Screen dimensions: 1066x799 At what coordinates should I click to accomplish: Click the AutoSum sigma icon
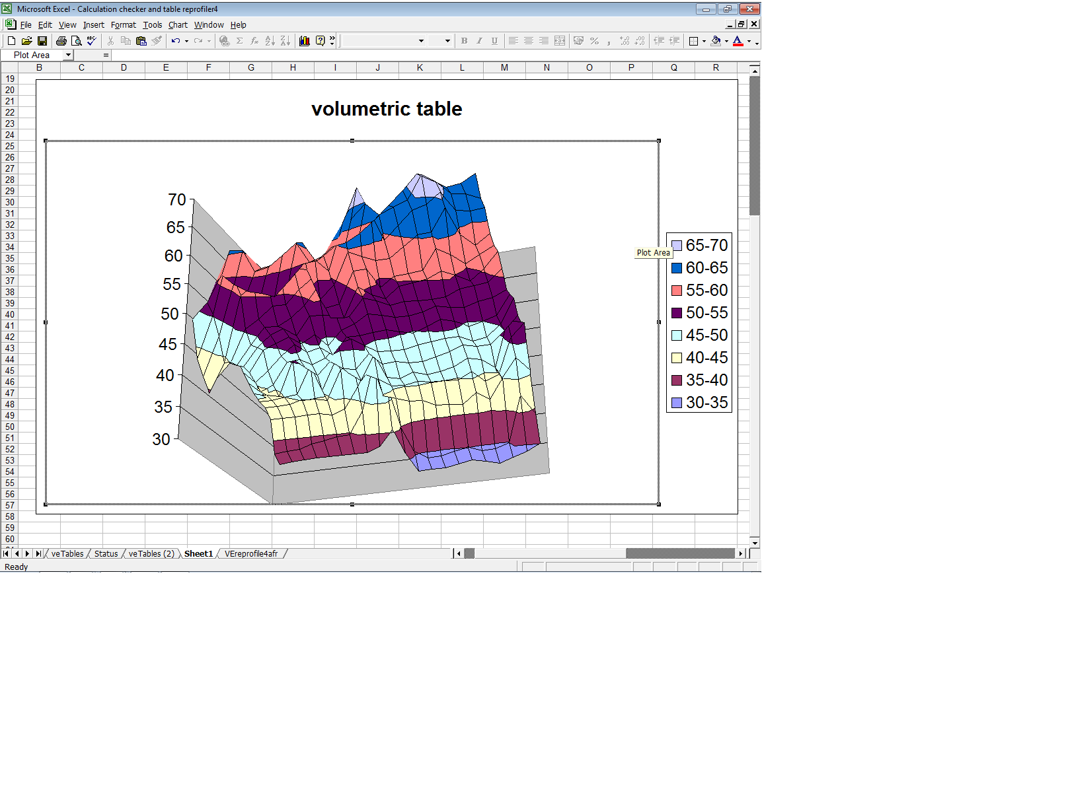(x=240, y=41)
